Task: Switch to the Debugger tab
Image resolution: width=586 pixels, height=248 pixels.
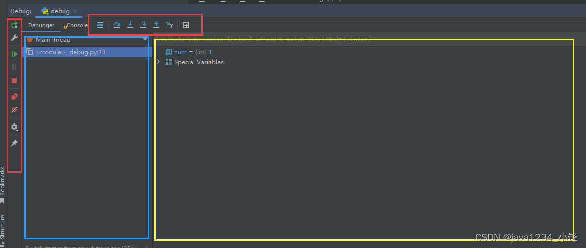Action: pos(41,26)
